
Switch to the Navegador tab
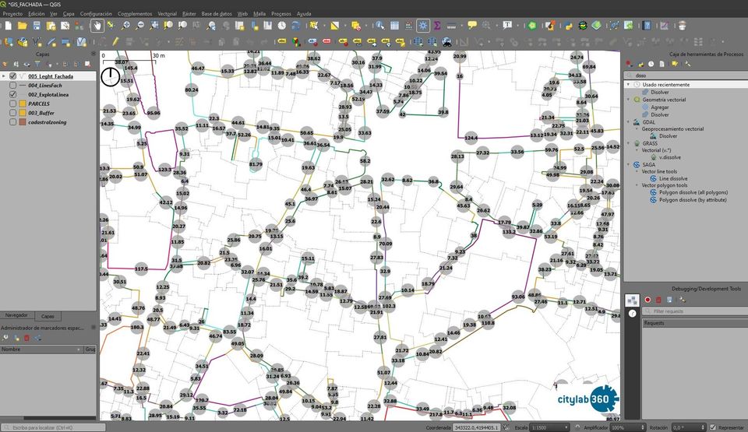coord(16,316)
